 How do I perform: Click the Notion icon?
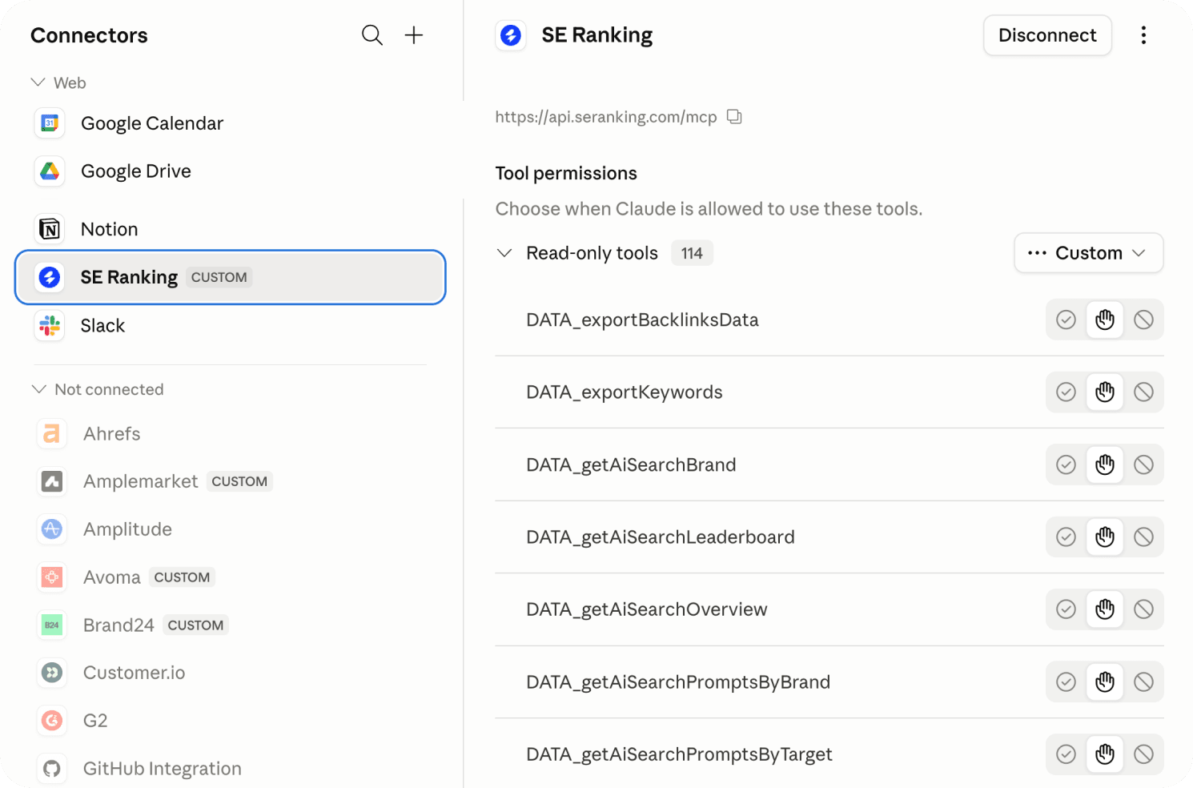[50, 229]
